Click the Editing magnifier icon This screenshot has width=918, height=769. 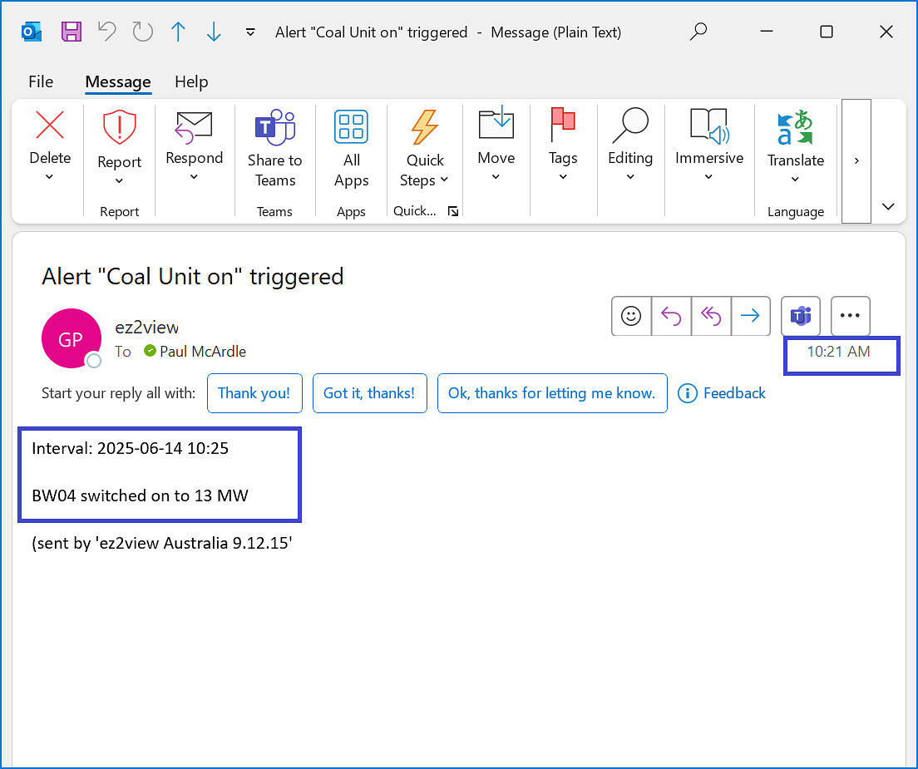pyautogui.click(x=630, y=125)
